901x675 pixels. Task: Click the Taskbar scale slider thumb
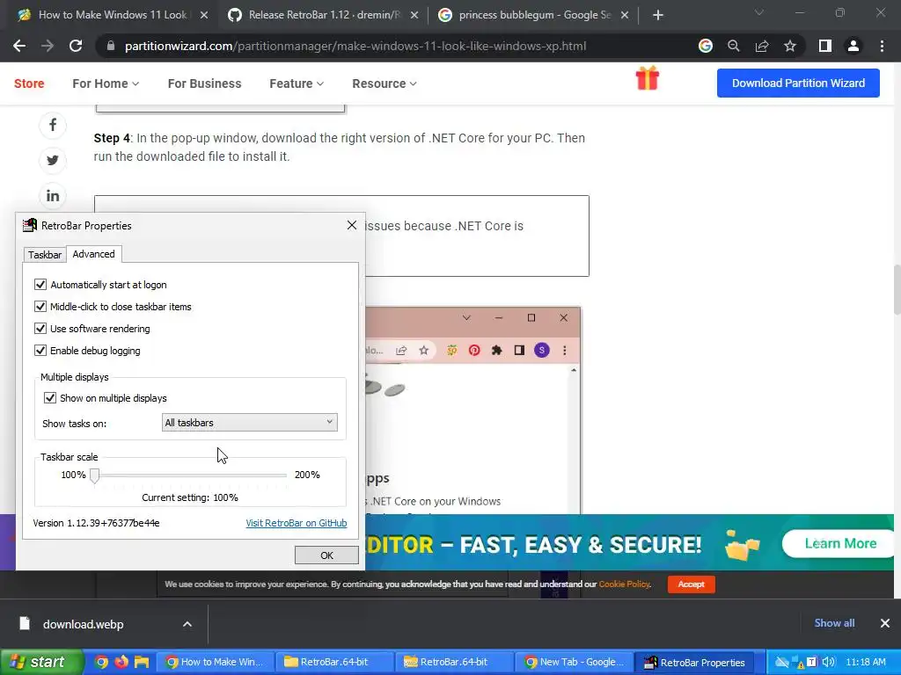click(x=95, y=475)
